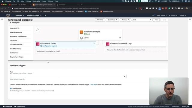Open the Services menu
Screen dimensions: 192x108
19,15
